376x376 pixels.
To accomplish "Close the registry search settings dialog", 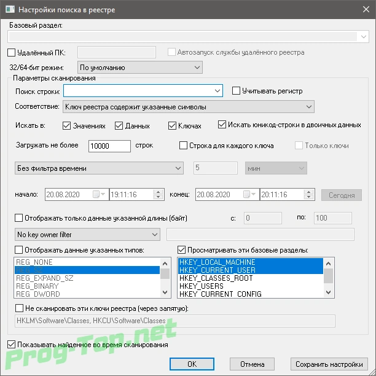I will (x=366, y=9).
